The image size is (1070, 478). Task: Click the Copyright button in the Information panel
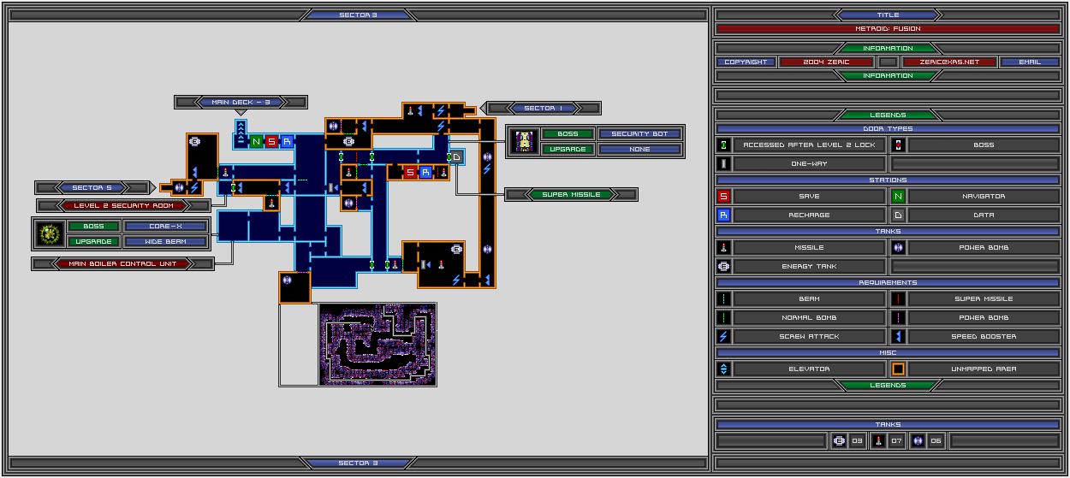[746, 62]
